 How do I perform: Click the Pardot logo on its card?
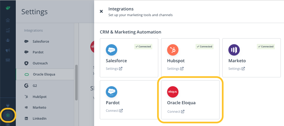[x=112, y=92]
